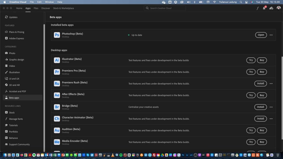This screenshot has height=159, width=283.
Task: Open the Stock & Marketplace tab
Action: (64, 8)
